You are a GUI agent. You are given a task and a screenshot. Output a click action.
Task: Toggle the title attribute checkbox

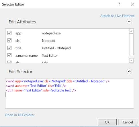pyautogui.click(x=9, y=48)
